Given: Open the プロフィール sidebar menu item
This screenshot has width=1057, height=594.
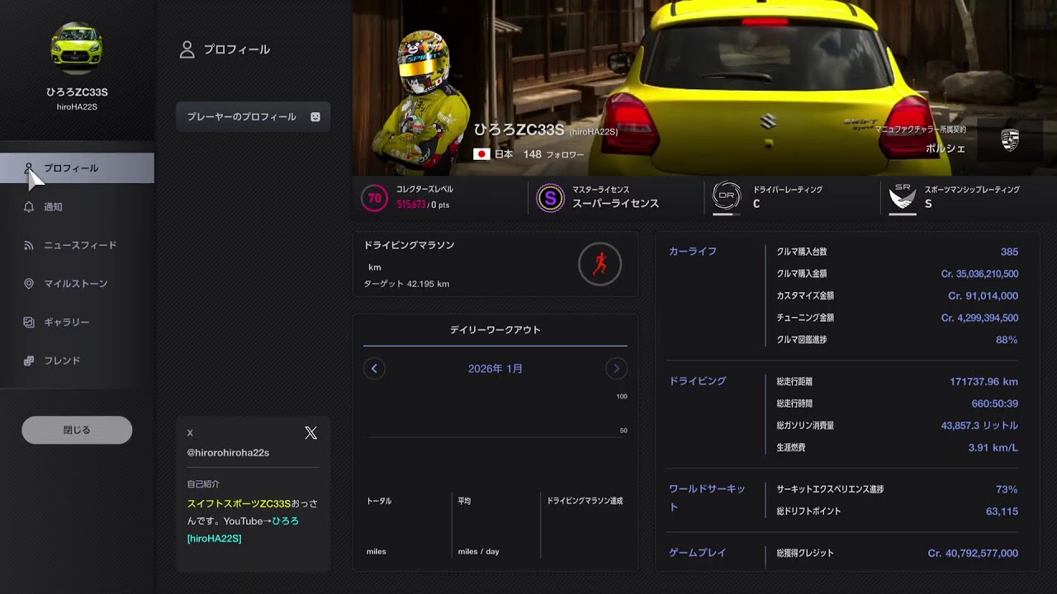Looking at the screenshot, I should pos(77,168).
